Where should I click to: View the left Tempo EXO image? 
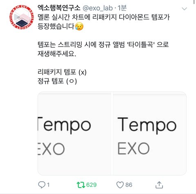coord(74,134)
